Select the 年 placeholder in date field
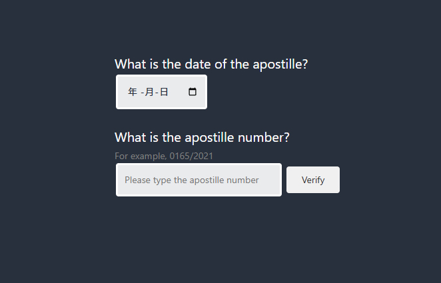The image size is (441, 283). tap(133, 92)
